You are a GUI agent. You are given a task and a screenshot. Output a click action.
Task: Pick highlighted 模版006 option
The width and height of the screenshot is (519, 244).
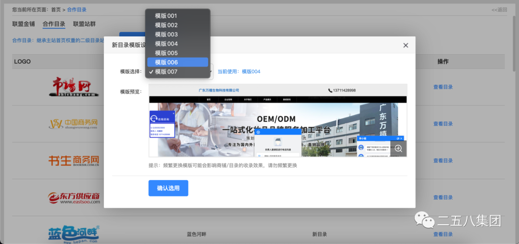(178, 62)
